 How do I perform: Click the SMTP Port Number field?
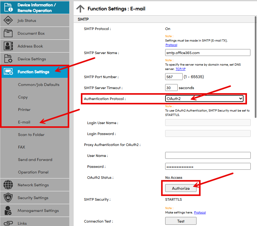[174, 77]
